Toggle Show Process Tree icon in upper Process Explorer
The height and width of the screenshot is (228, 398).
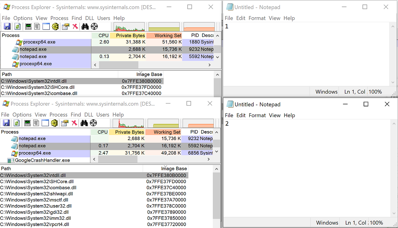click(37, 27)
